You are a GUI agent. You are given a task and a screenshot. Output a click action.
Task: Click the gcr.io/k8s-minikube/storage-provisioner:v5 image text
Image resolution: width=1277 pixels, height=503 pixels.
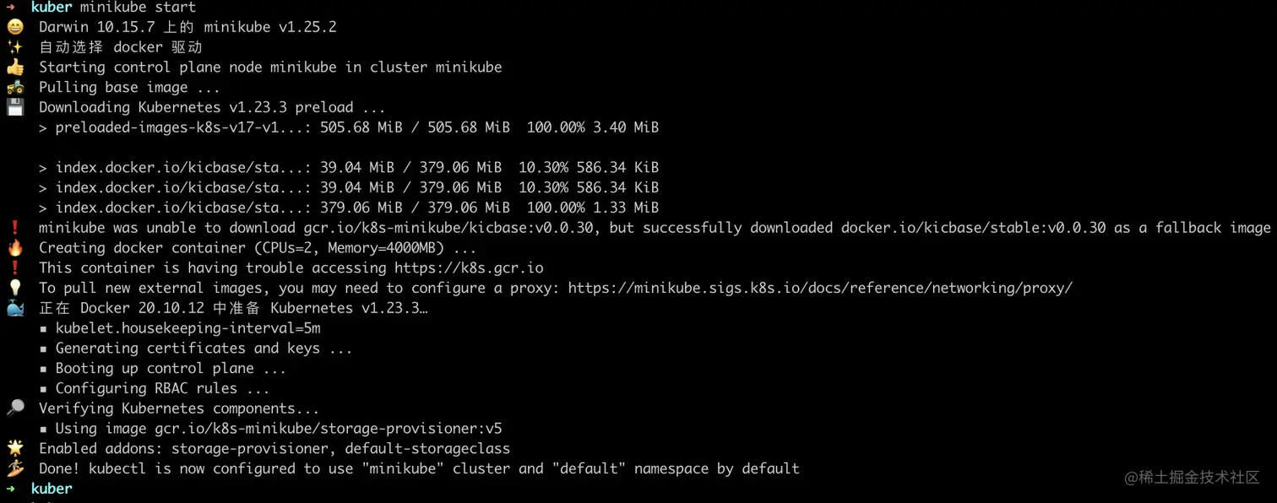pyautogui.click(x=329, y=429)
